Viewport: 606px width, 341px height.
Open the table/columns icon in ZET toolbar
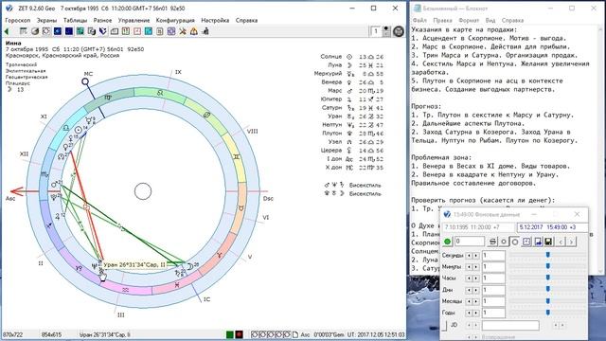[23, 31]
